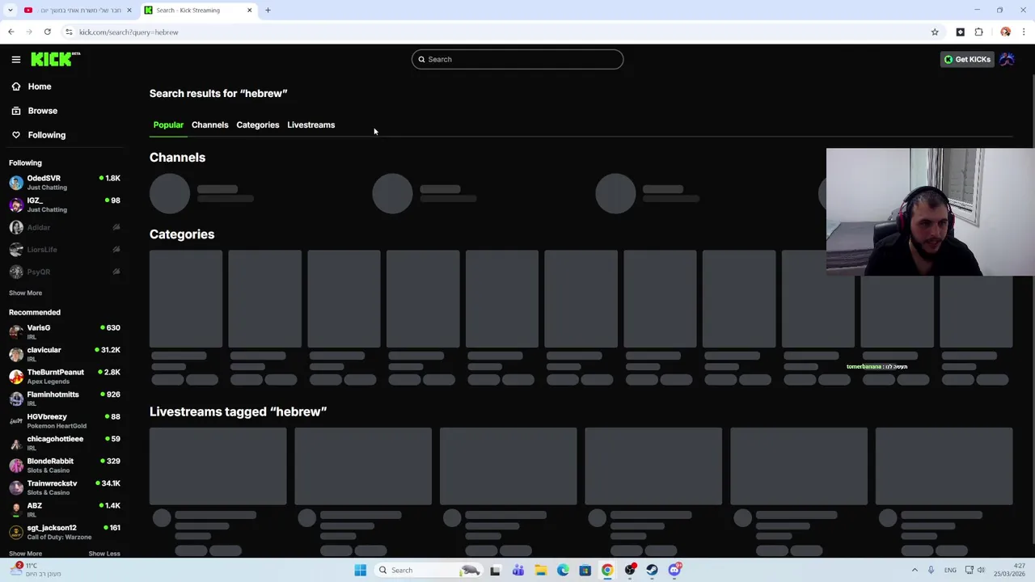Open chicagohottest recommended channel
The width and height of the screenshot is (1035, 582).
65,443
